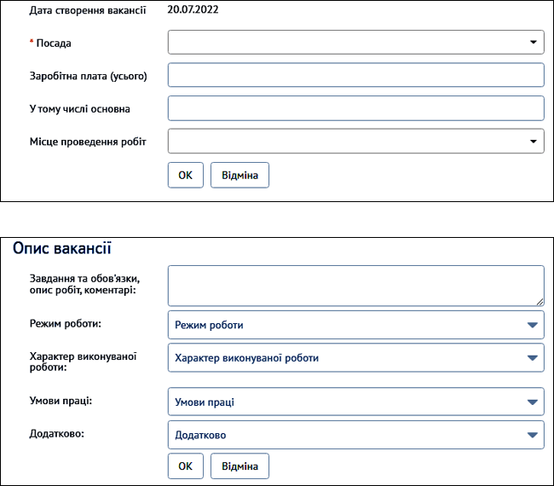
Task: Click the Посада field label
Action: click(x=54, y=43)
